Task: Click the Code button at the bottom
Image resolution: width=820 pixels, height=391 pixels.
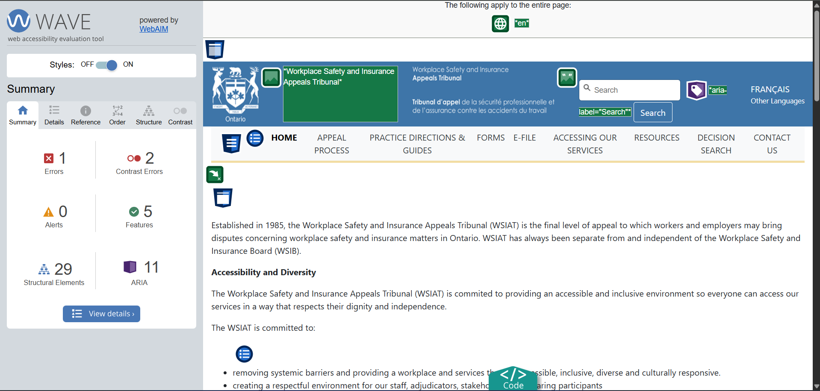Action: pos(513,379)
